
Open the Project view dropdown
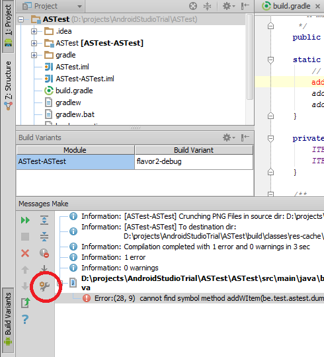pyautogui.click(x=53, y=6)
